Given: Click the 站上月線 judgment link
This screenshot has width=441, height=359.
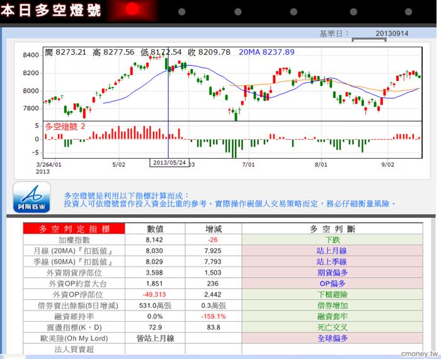Looking at the screenshot, I should pos(332,251).
